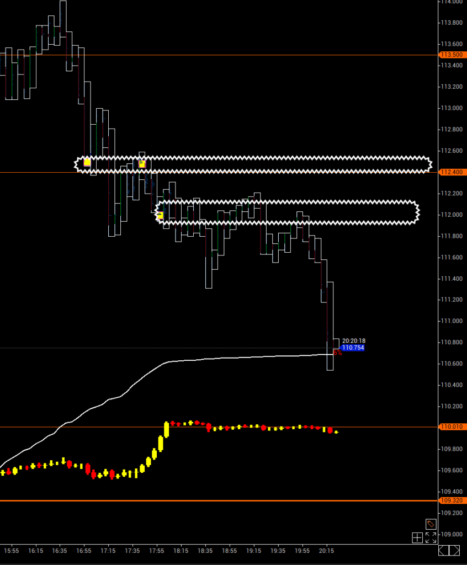Screen dimensions: 467x565
Task: Click the 110.010 orange price label
Action: (x=450, y=427)
